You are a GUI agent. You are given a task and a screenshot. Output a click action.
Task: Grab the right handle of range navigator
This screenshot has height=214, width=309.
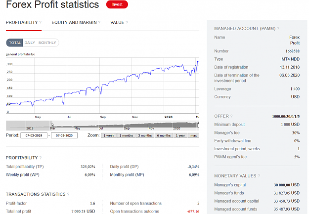pos(198,126)
